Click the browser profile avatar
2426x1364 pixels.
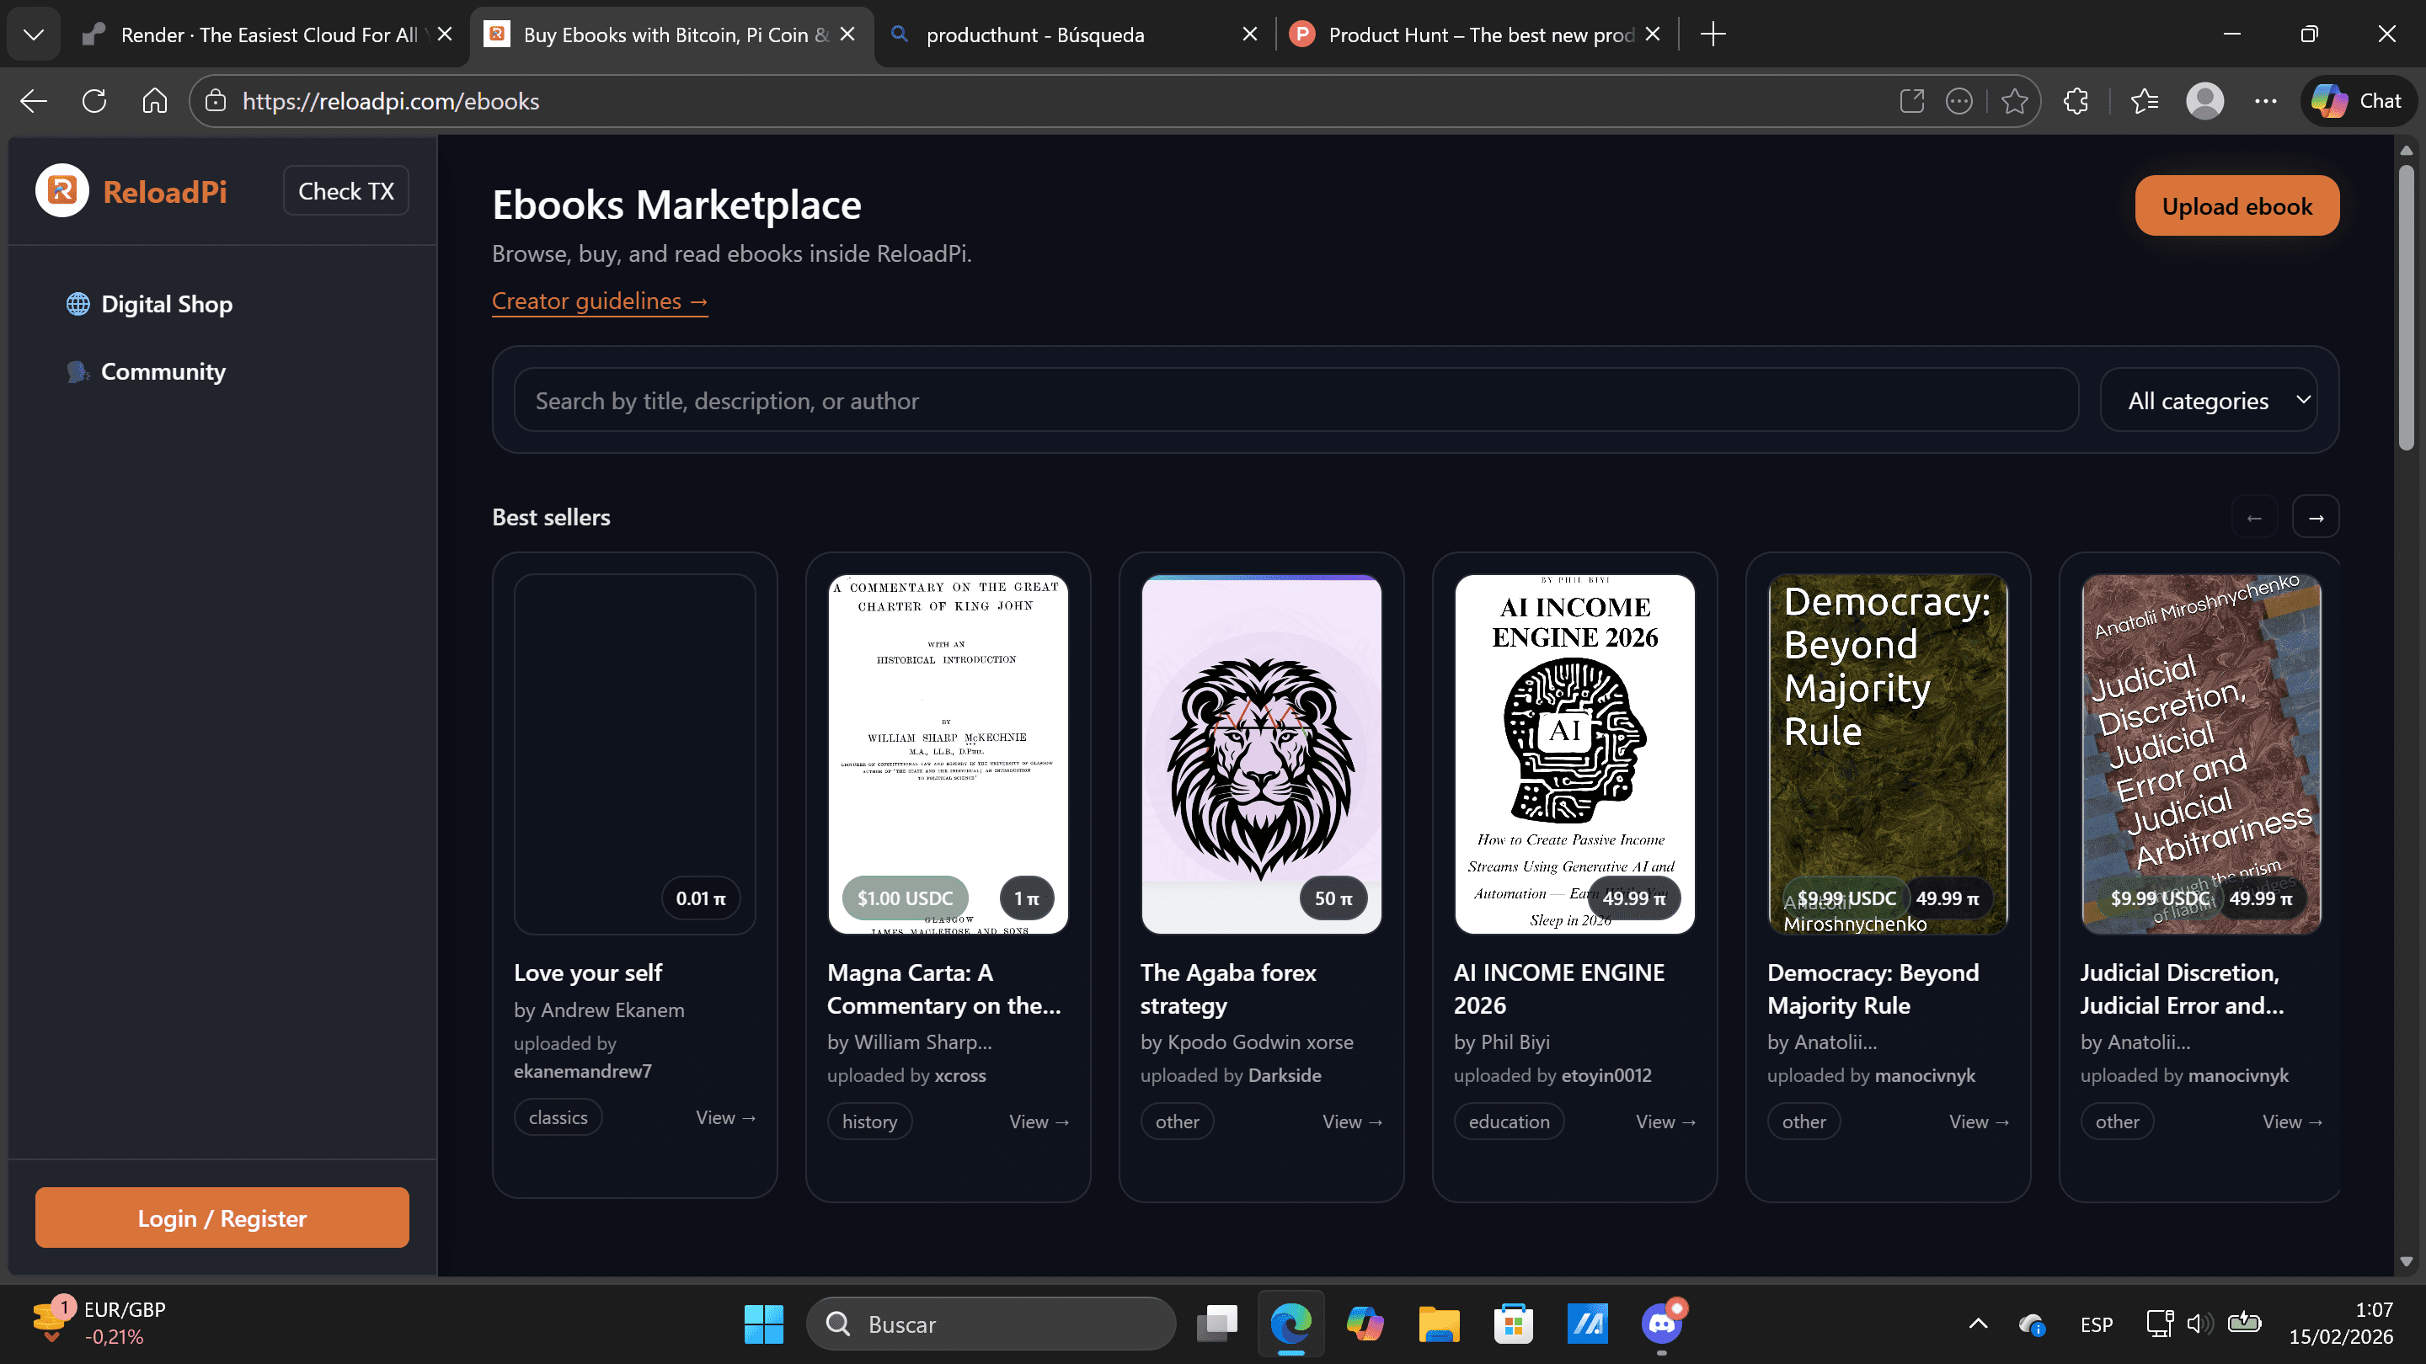point(2204,101)
